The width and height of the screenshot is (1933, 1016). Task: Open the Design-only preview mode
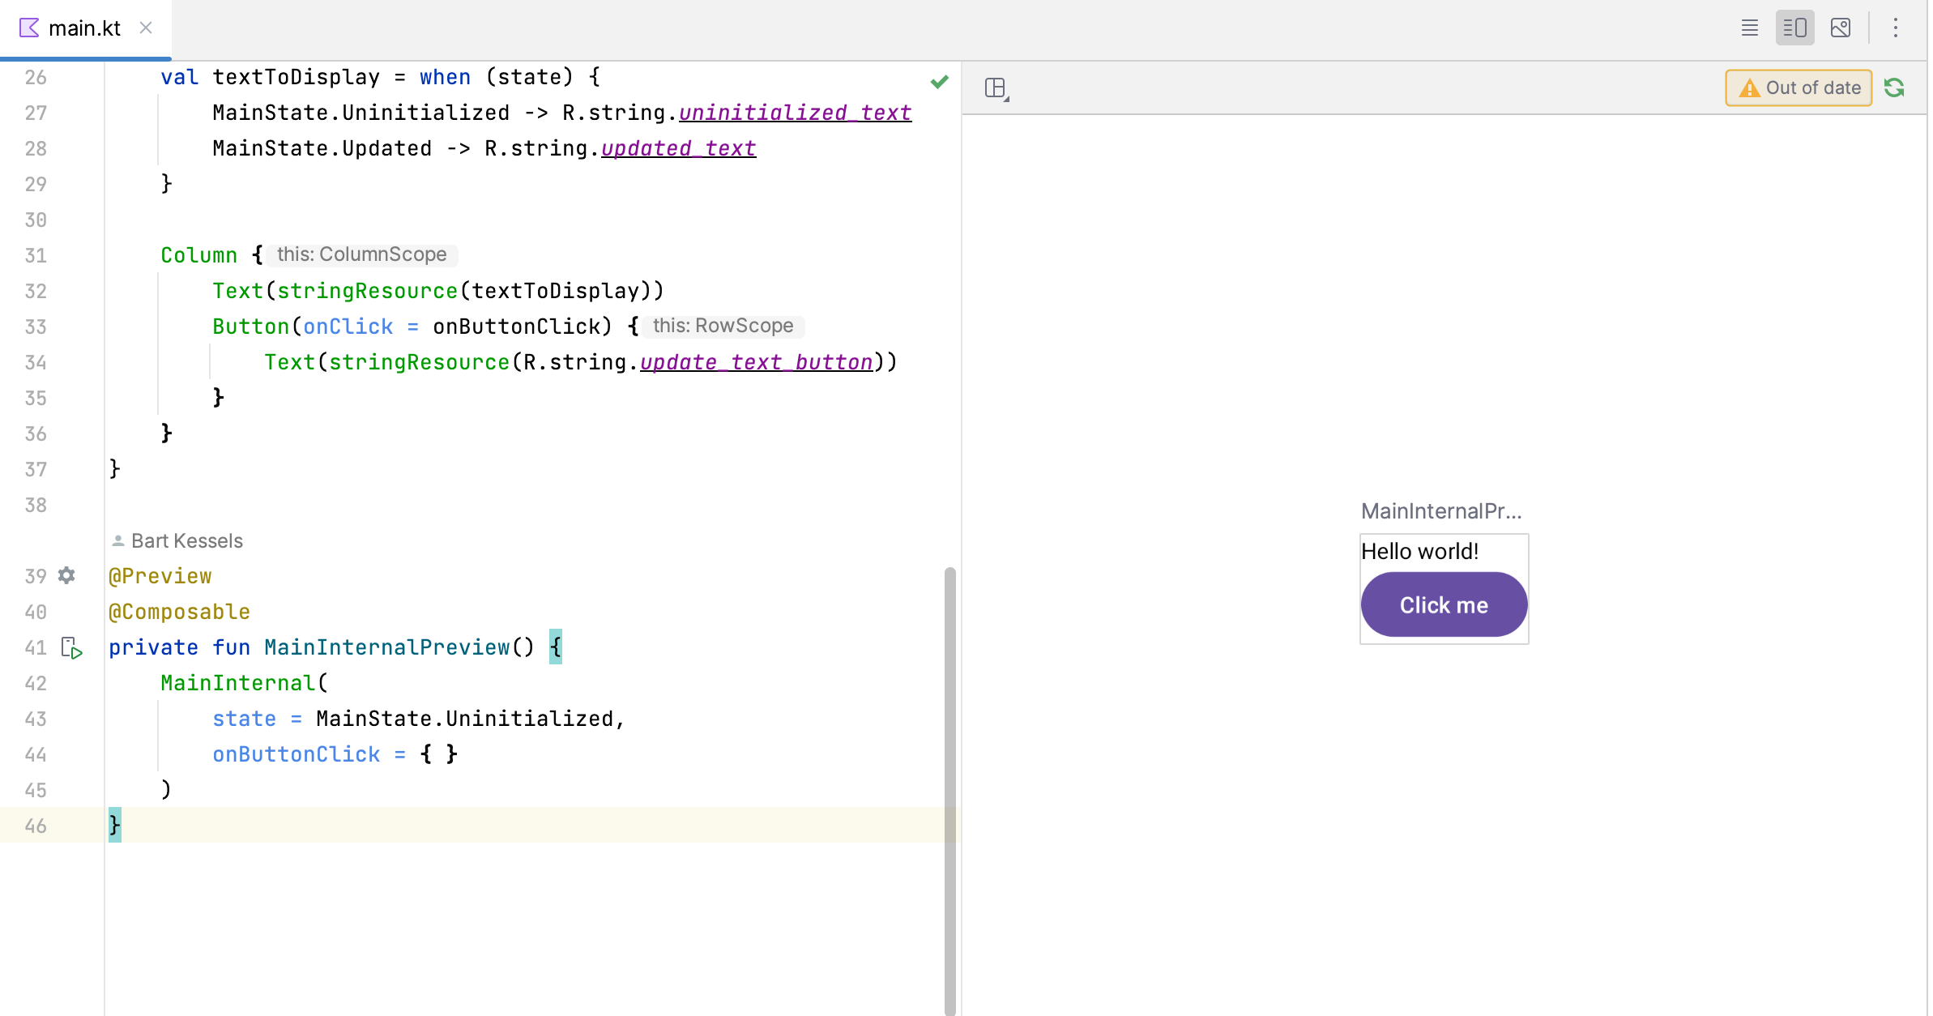1841,27
